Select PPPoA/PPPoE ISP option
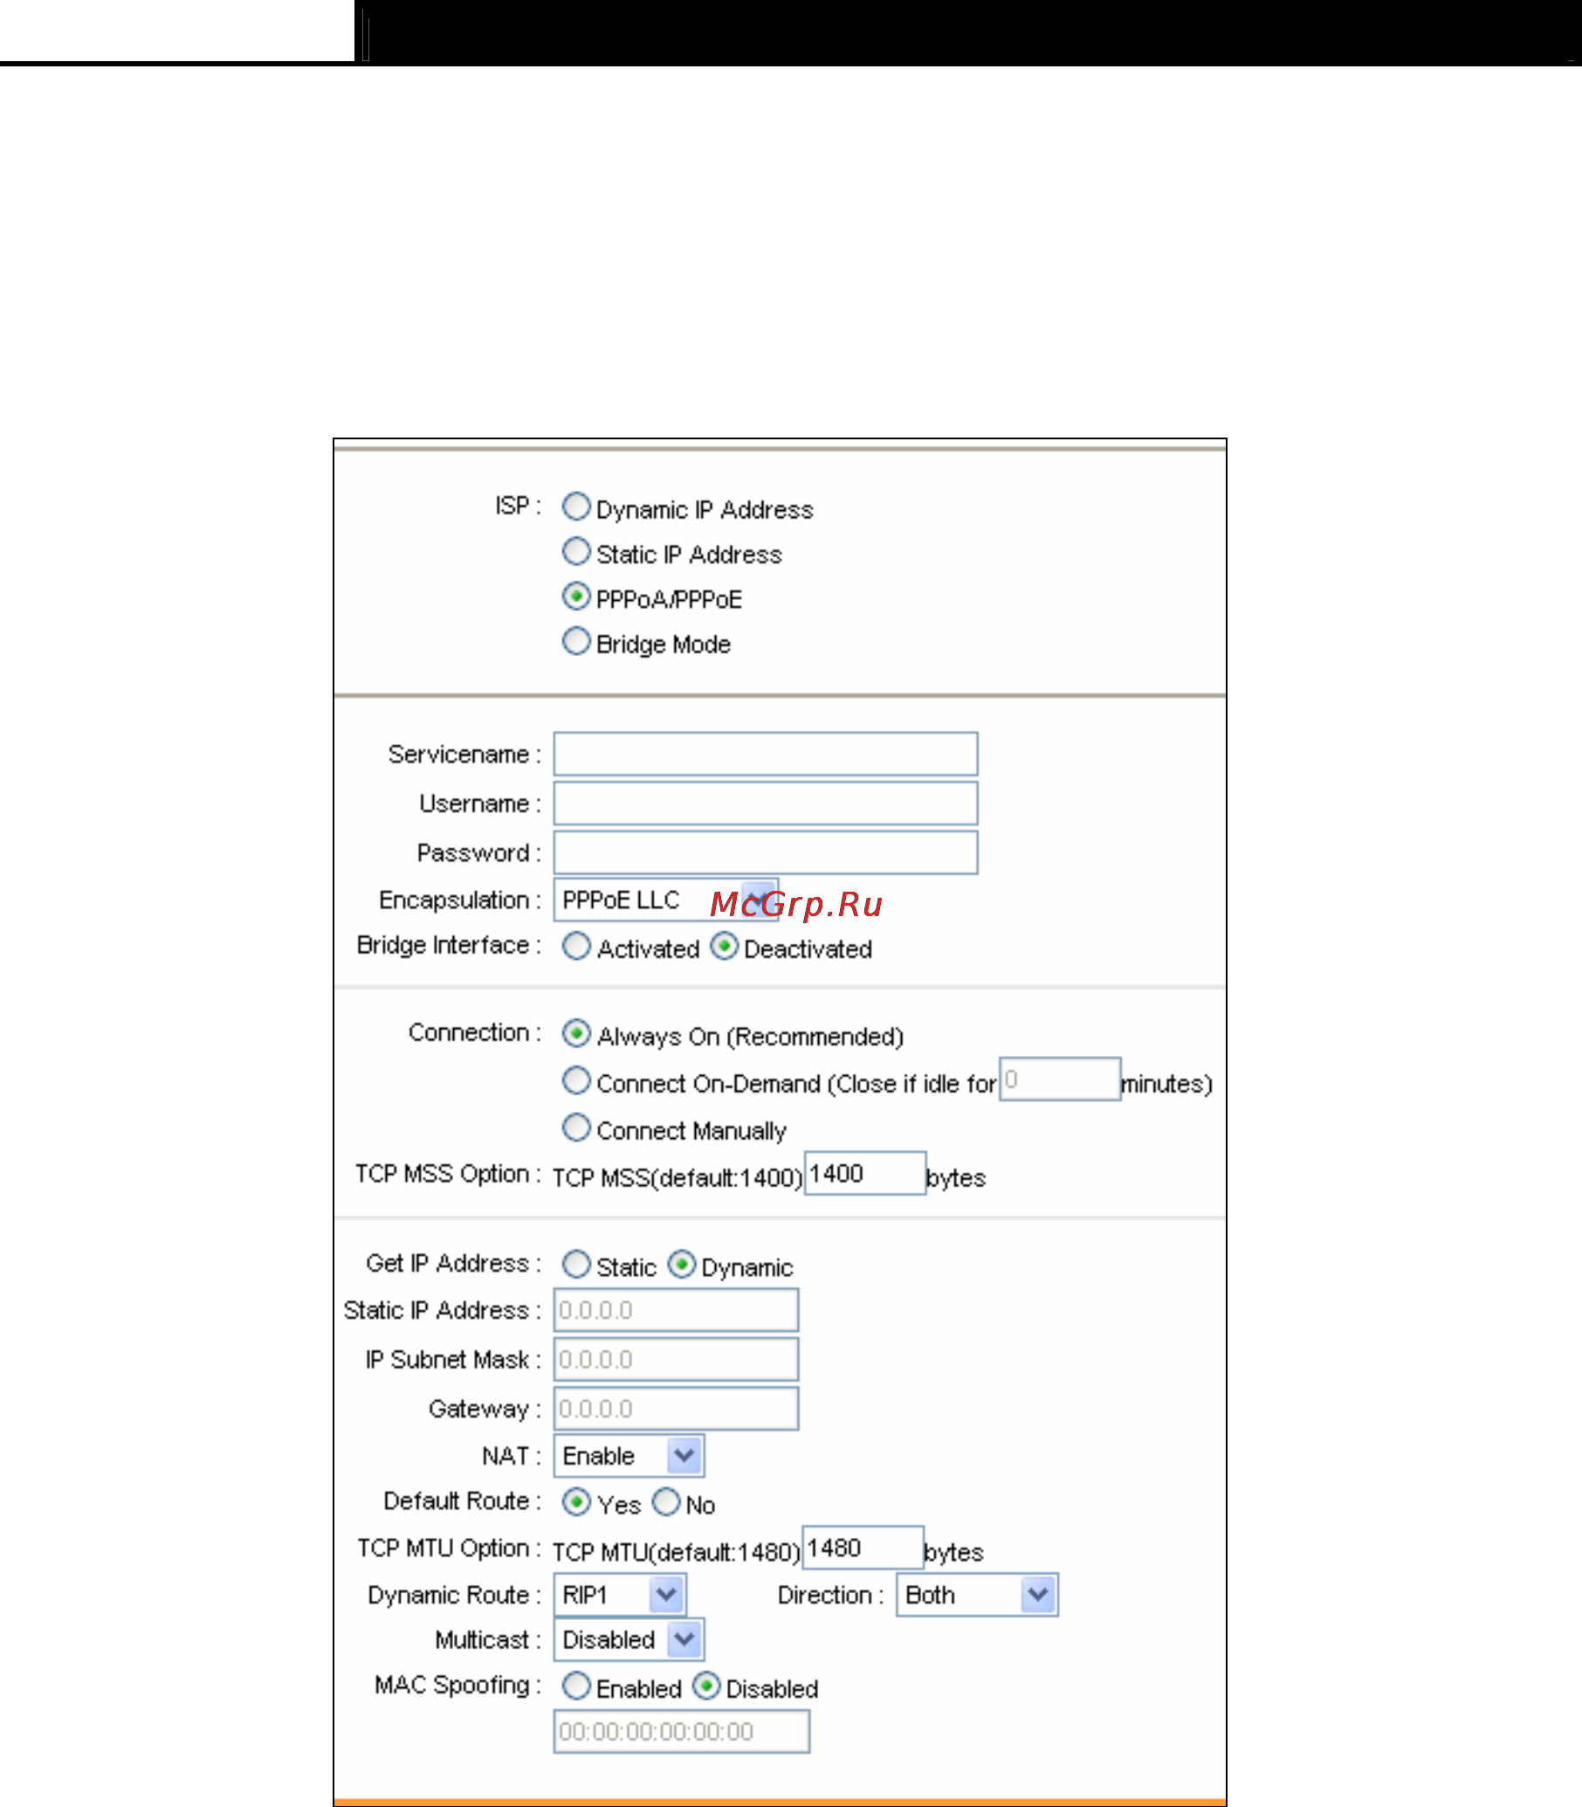 coord(575,597)
